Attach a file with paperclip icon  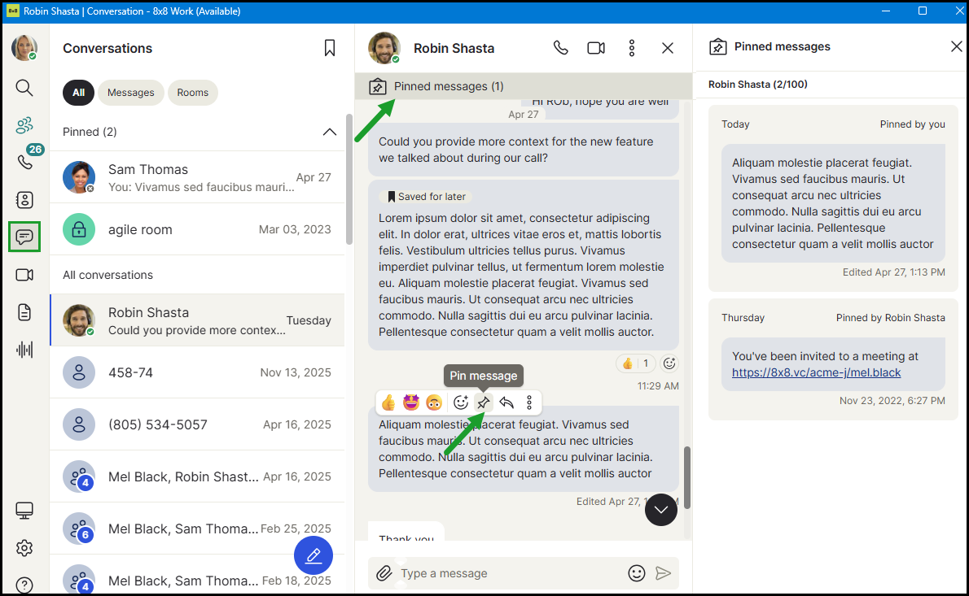[384, 573]
